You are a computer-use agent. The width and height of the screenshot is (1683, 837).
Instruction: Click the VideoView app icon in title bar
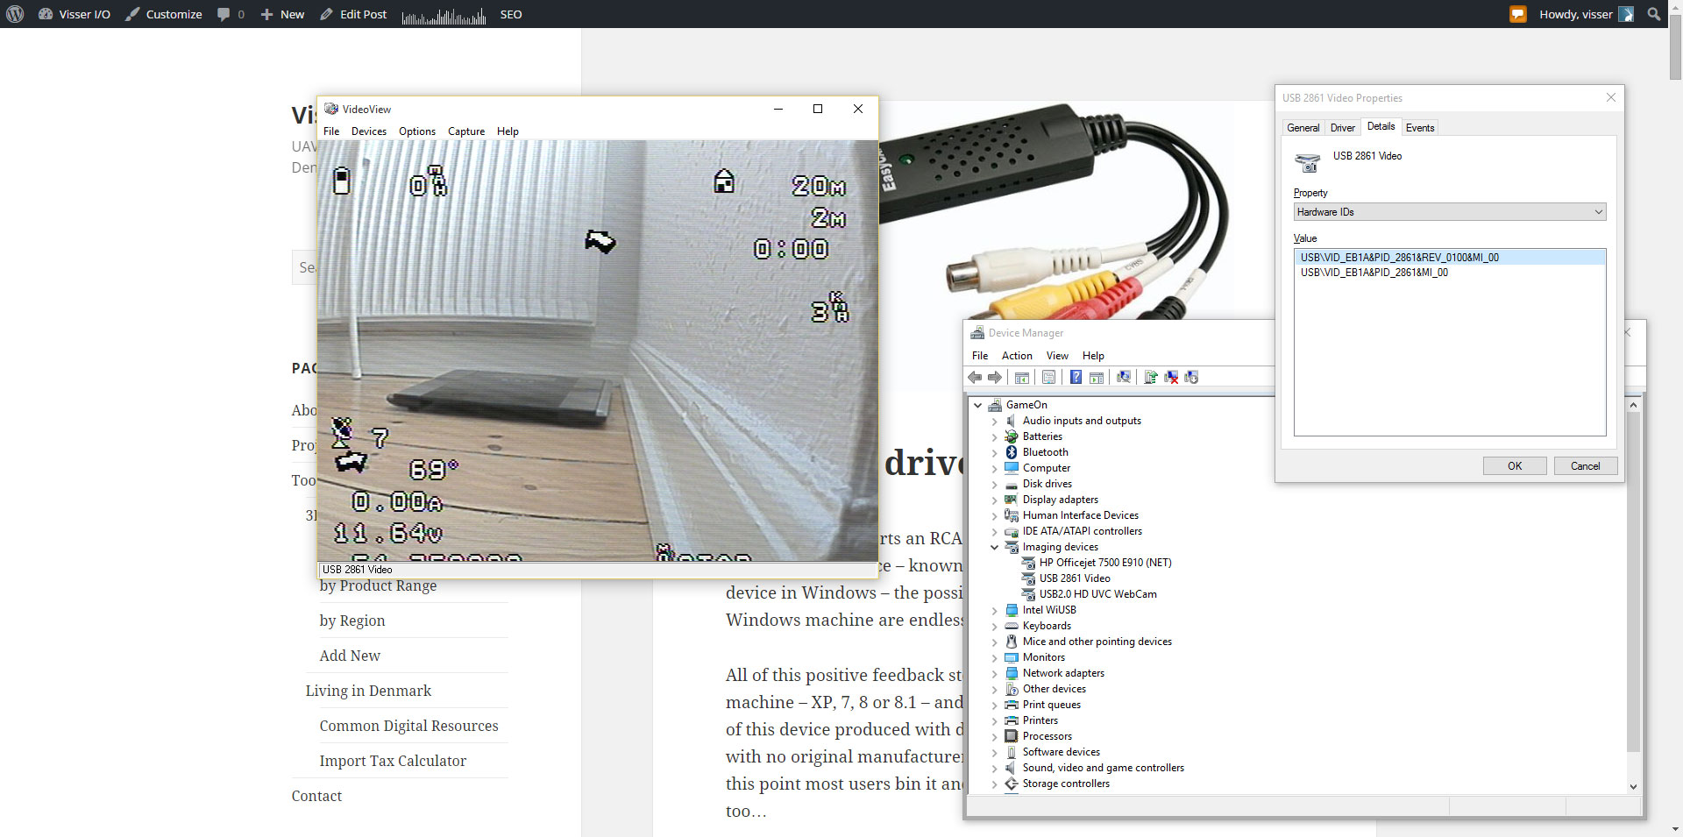pos(331,109)
